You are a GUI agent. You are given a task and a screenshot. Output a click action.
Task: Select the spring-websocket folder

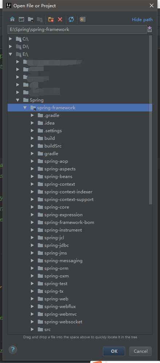tap(63, 321)
